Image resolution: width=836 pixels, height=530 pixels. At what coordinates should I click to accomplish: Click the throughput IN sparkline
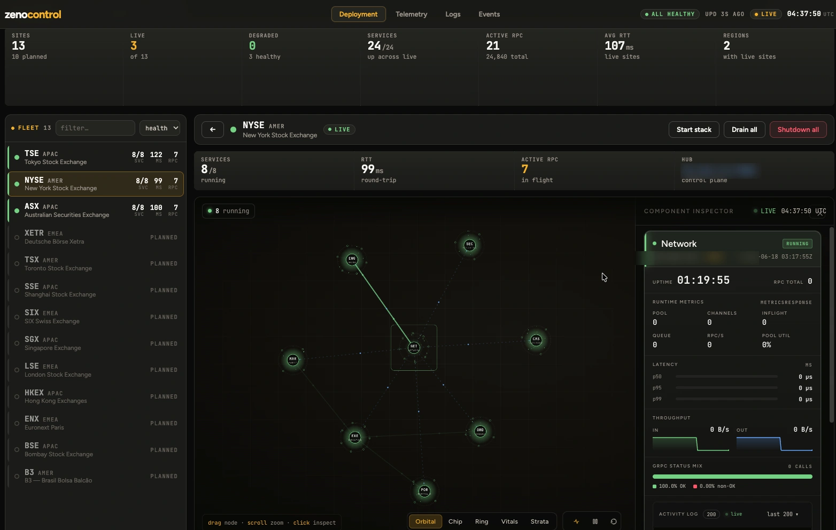point(691,444)
